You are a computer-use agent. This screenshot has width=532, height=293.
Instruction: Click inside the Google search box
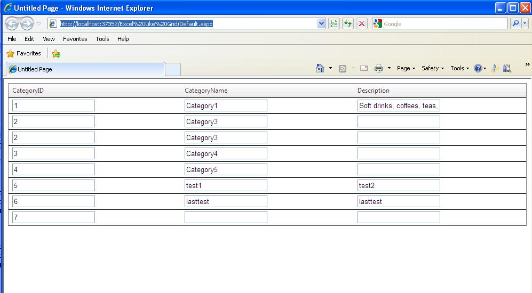pyautogui.click(x=444, y=24)
